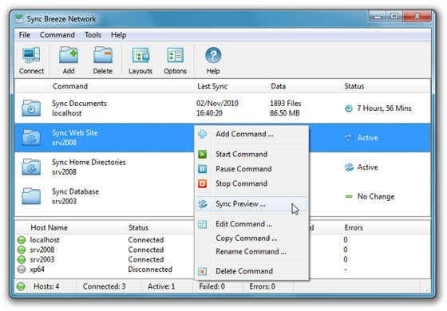Viewport: 447px width, 311px height.
Task: Click the Active status icon in Sync Home Directories row
Action: [349, 167]
